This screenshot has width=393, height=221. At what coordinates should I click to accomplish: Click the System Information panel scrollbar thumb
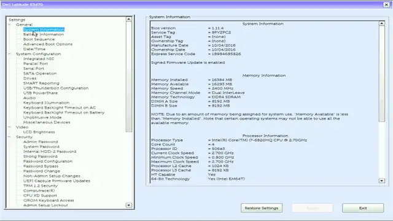(x=381, y=74)
